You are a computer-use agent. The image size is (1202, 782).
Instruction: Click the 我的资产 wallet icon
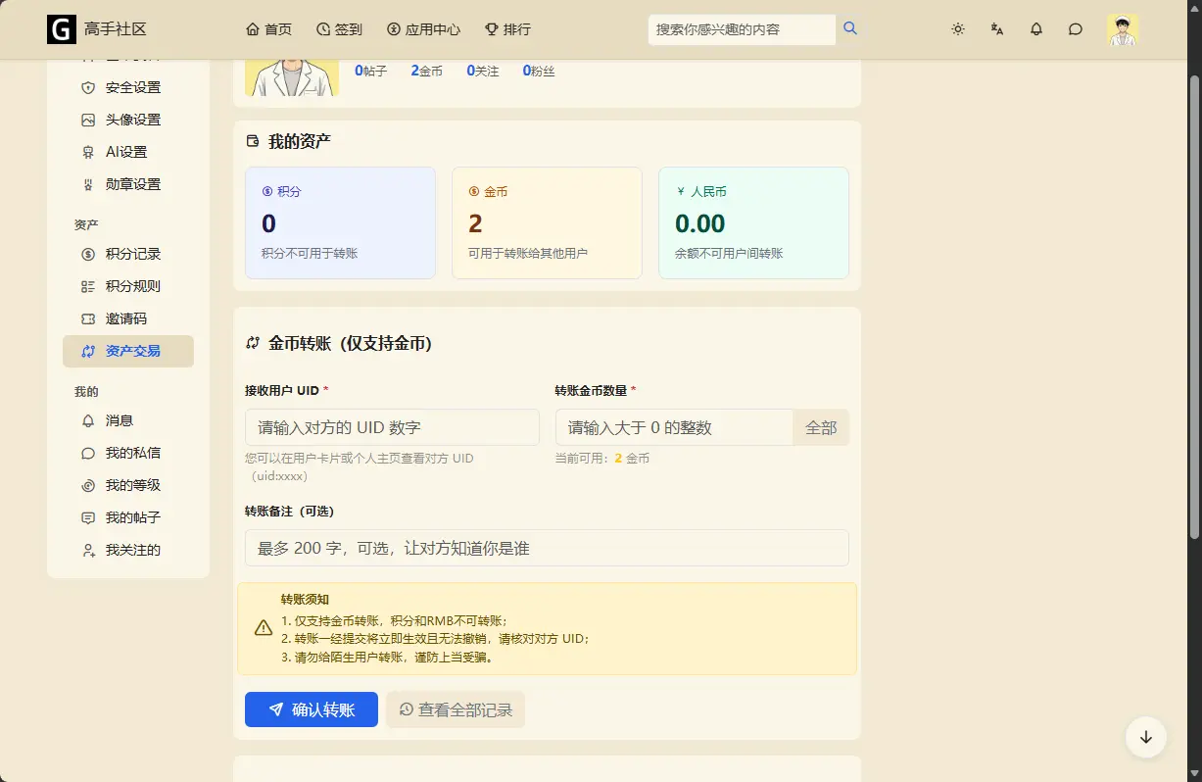pyautogui.click(x=253, y=141)
